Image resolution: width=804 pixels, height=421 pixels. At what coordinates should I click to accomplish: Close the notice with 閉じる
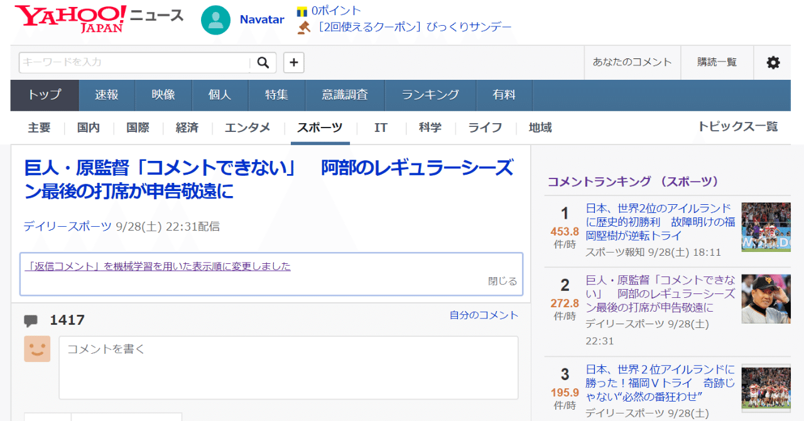[x=503, y=282]
